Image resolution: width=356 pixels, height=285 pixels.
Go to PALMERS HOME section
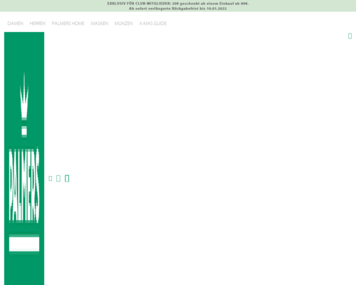[68, 24]
